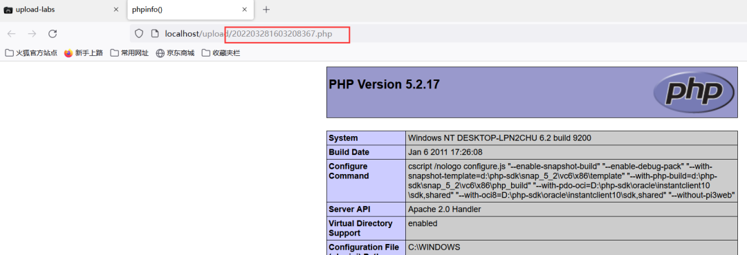Click the browser forward arrow
The width and height of the screenshot is (747, 255).
[x=32, y=34]
